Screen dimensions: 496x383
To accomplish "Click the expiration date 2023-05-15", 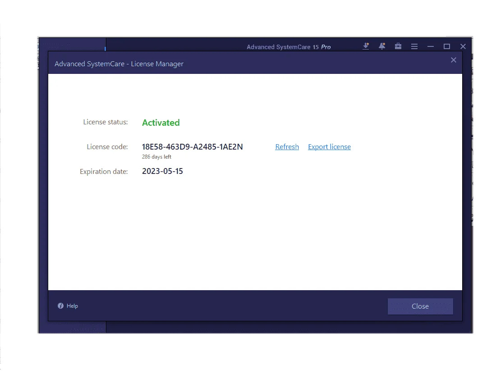I will [x=162, y=171].
